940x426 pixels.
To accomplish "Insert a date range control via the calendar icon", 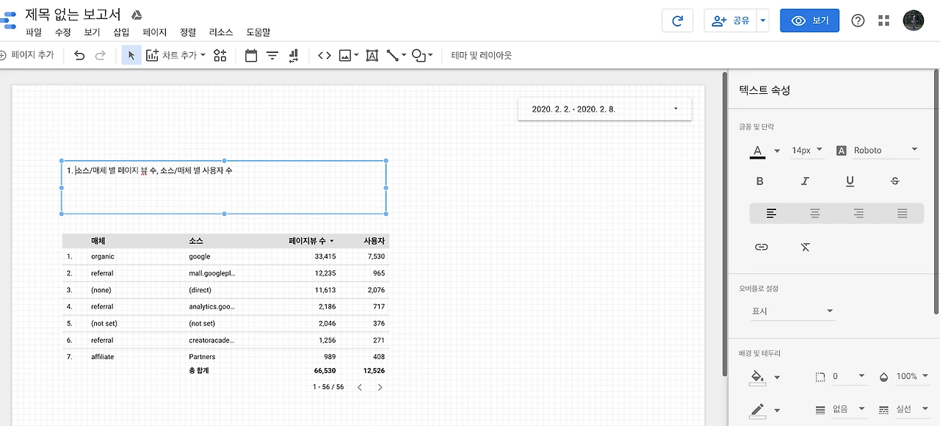I will click(251, 55).
